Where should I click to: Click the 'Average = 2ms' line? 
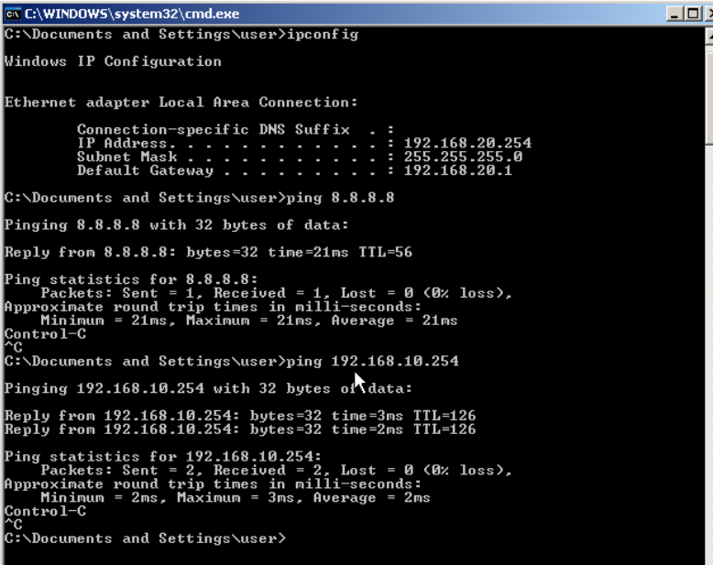[236, 498]
